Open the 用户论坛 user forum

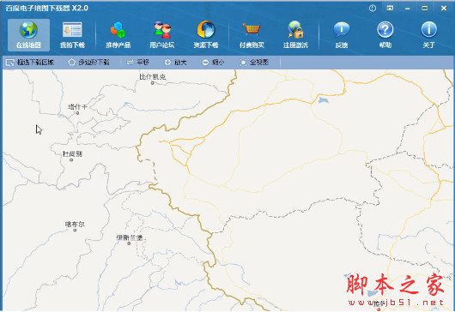tap(162, 35)
